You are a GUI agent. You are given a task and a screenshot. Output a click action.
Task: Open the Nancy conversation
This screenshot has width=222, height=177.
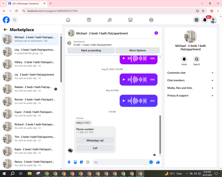pyautogui.click(x=30, y=164)
